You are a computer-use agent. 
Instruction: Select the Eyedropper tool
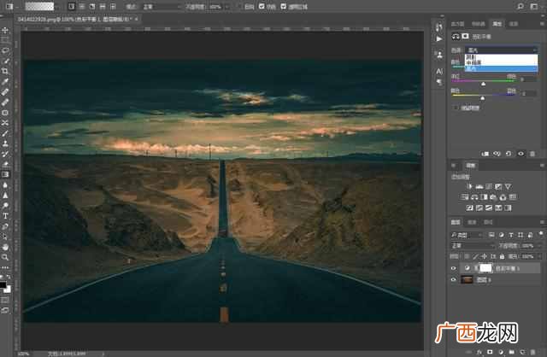click(5, 82)
